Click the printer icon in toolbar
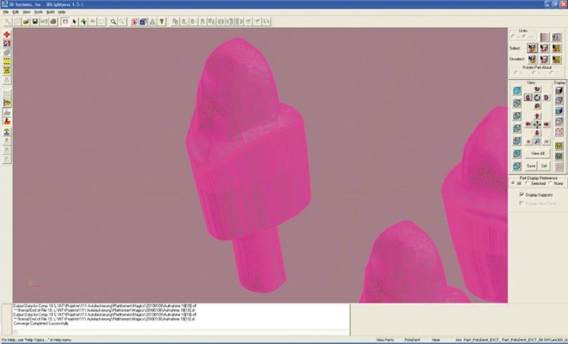The width and height of the screenshot is (568, 344). coord(53,22)
